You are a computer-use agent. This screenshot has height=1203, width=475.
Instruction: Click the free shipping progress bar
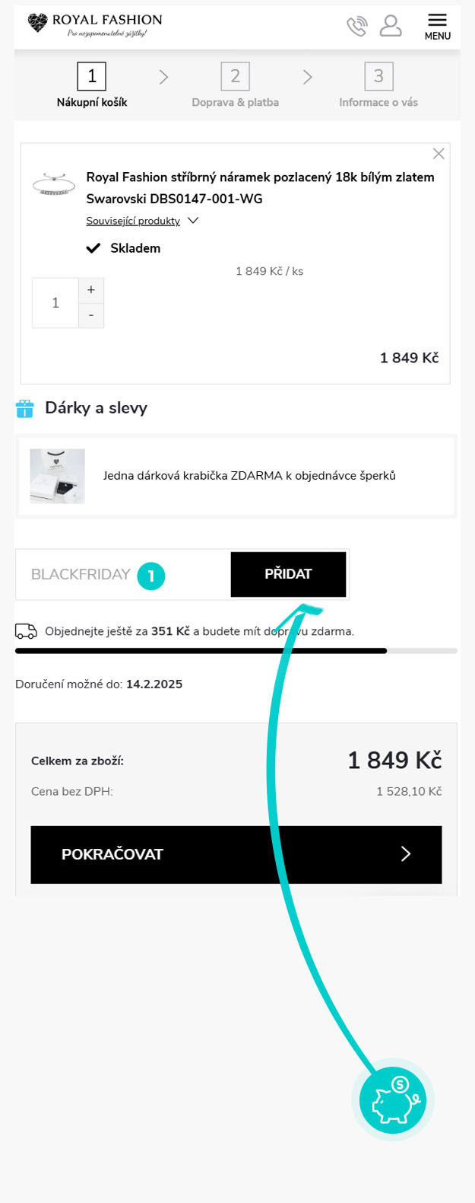[236, 651]
